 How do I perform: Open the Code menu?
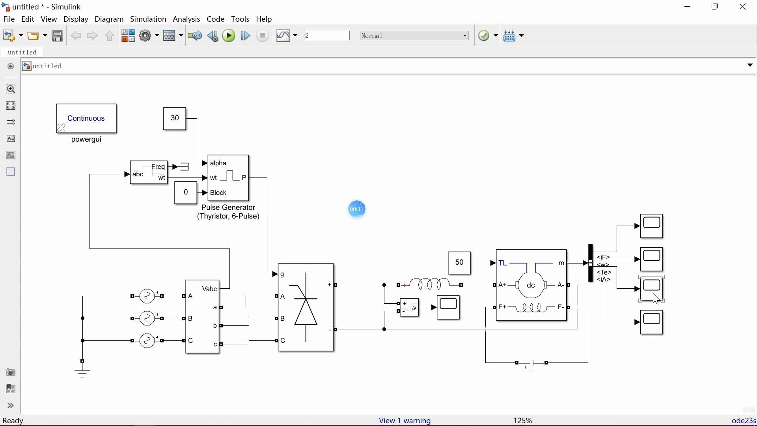tap(216, 19)
